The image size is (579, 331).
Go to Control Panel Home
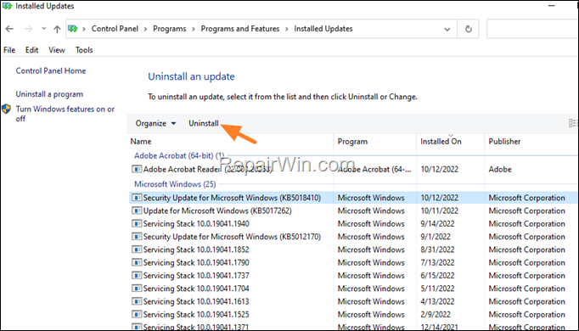(51, 70)
